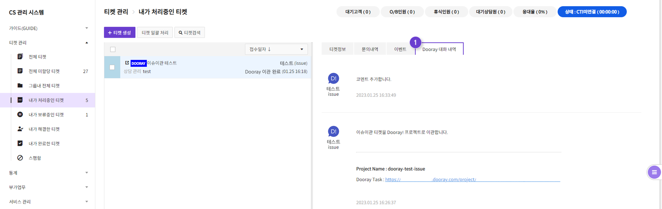662x209 pixels.
Task: Click the Dooray 이관 완료 status text
Action: [263, 71]
